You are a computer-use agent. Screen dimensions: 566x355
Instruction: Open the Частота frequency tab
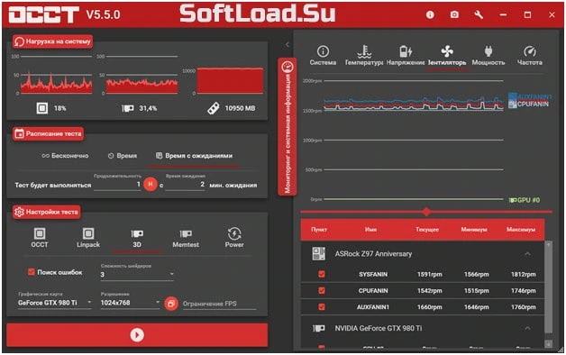(x=530, y=55)
